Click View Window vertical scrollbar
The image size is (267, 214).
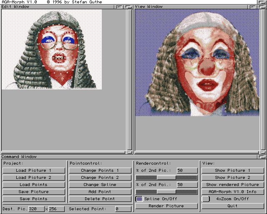tap(263, 80)
